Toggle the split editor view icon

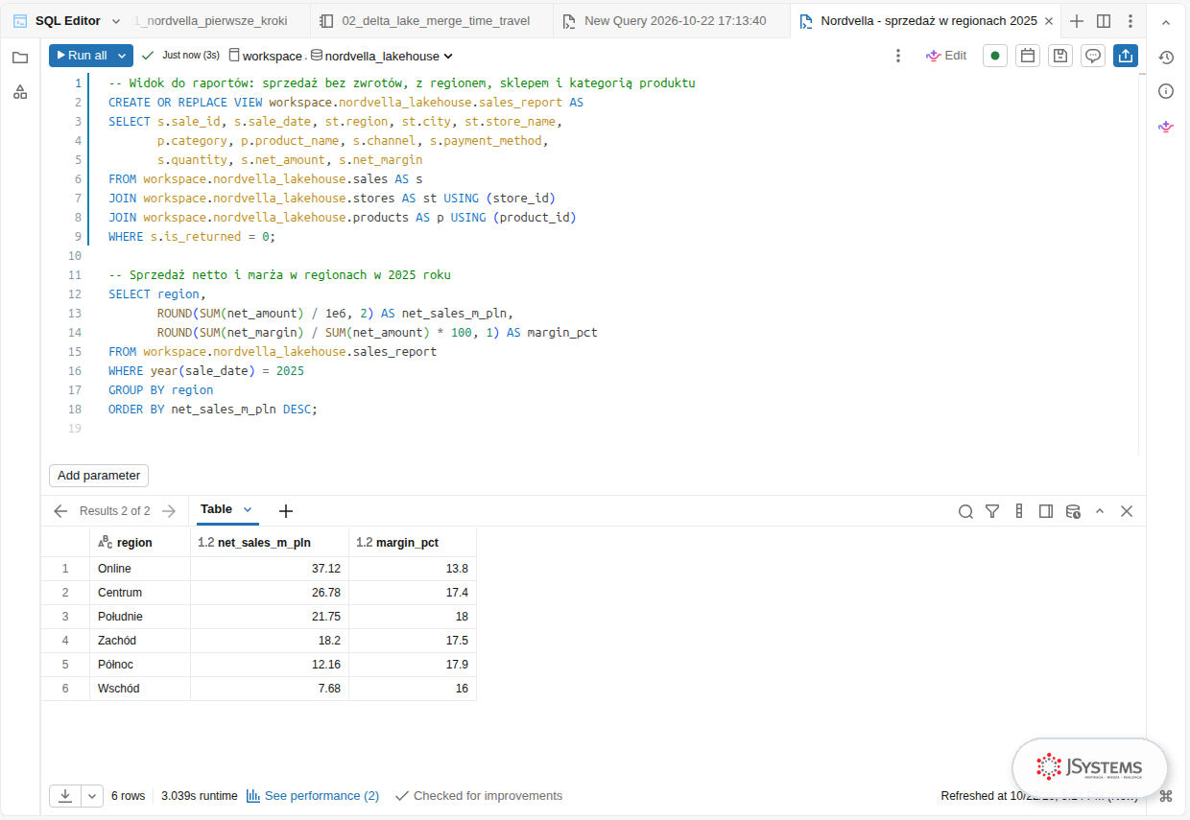click(1104, 21)
